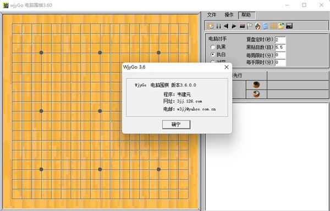The image size is (330, 211).
Task: Click the bottom-left star point on board
Action: pyautogui.click(x=41, y=169)
